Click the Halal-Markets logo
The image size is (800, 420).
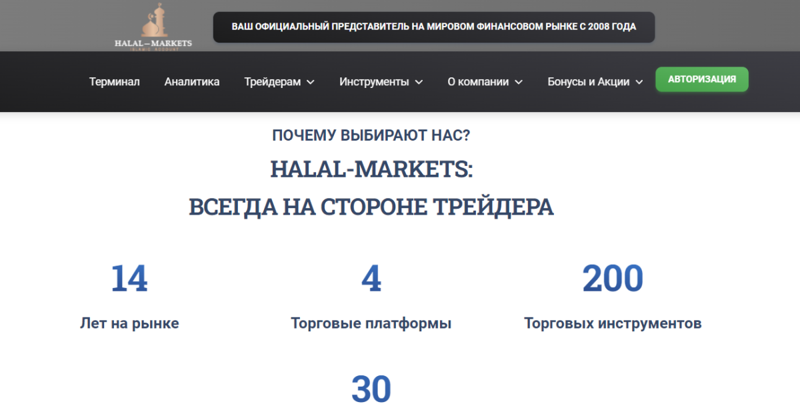153,27
